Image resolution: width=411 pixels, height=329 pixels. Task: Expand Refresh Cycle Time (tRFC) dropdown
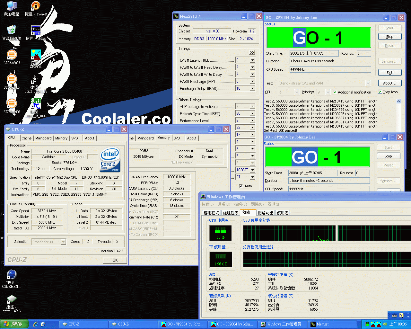252,113
